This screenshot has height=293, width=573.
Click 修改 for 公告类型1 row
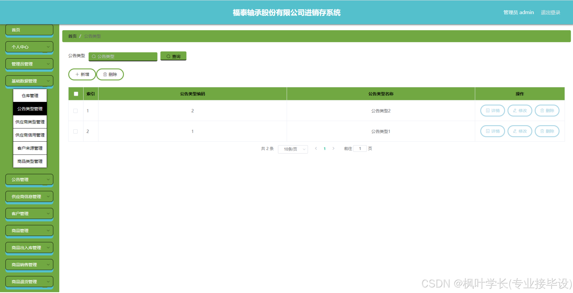point(520,131)
